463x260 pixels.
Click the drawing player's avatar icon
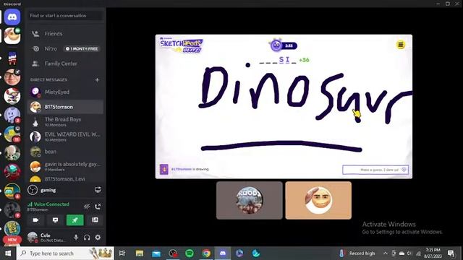(x=164, y=170)
